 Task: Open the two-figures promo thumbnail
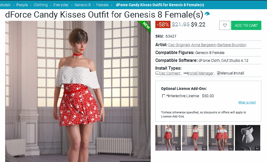pos(221,138)
